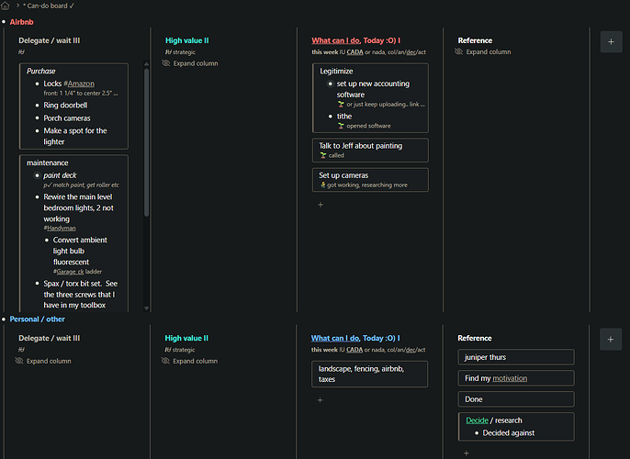Click bullet next to Ring doorbell
Image resolution: width=630 pixels, height=459 pixels.
click(37, 106)
